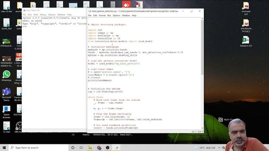The image size is (269, 151).
Task: Open Task View on the taskbar
Action: pyautogui.click(x=81, y=148)
